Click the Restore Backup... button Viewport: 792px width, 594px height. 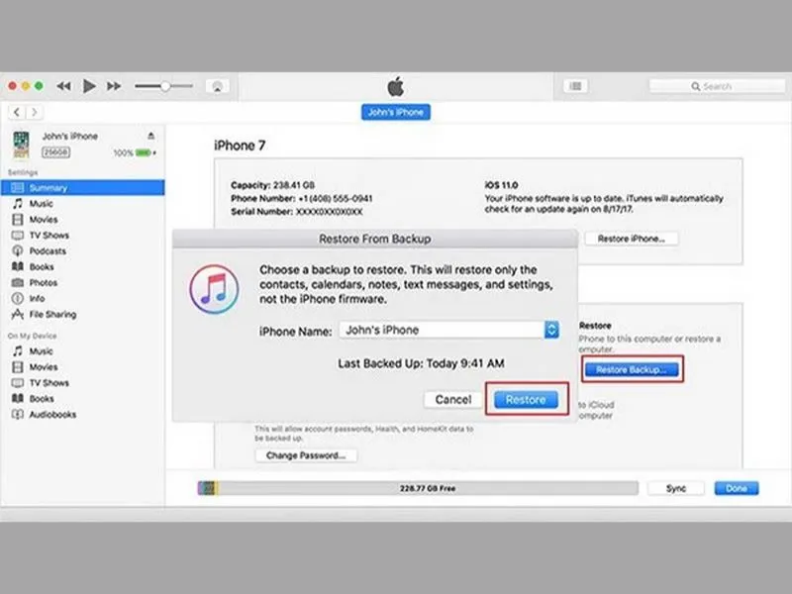pos(632,369)
